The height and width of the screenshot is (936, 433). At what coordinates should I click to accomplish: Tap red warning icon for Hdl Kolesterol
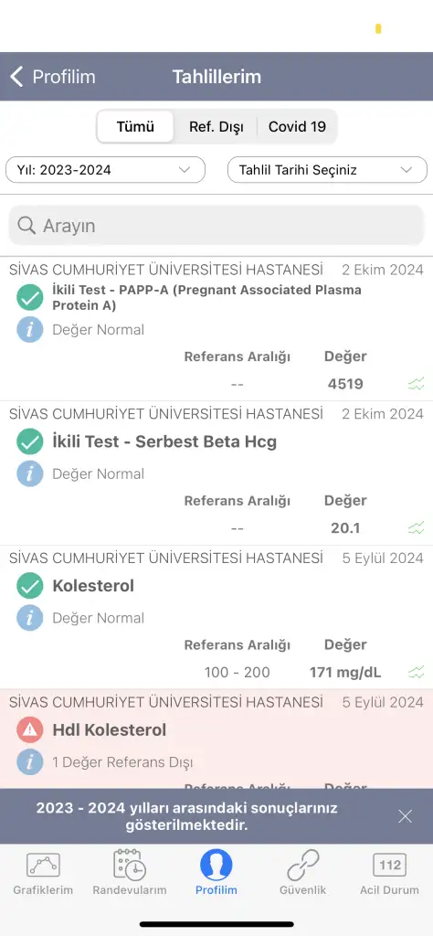(x=30, y=729)
